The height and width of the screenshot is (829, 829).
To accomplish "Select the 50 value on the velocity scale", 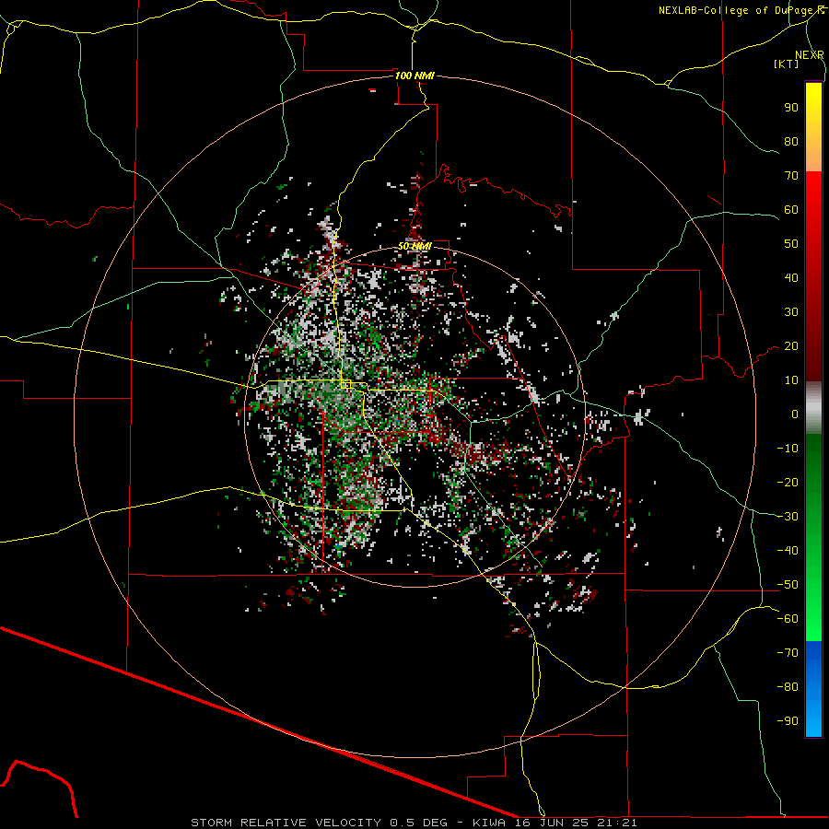I will tap(791, 244).
